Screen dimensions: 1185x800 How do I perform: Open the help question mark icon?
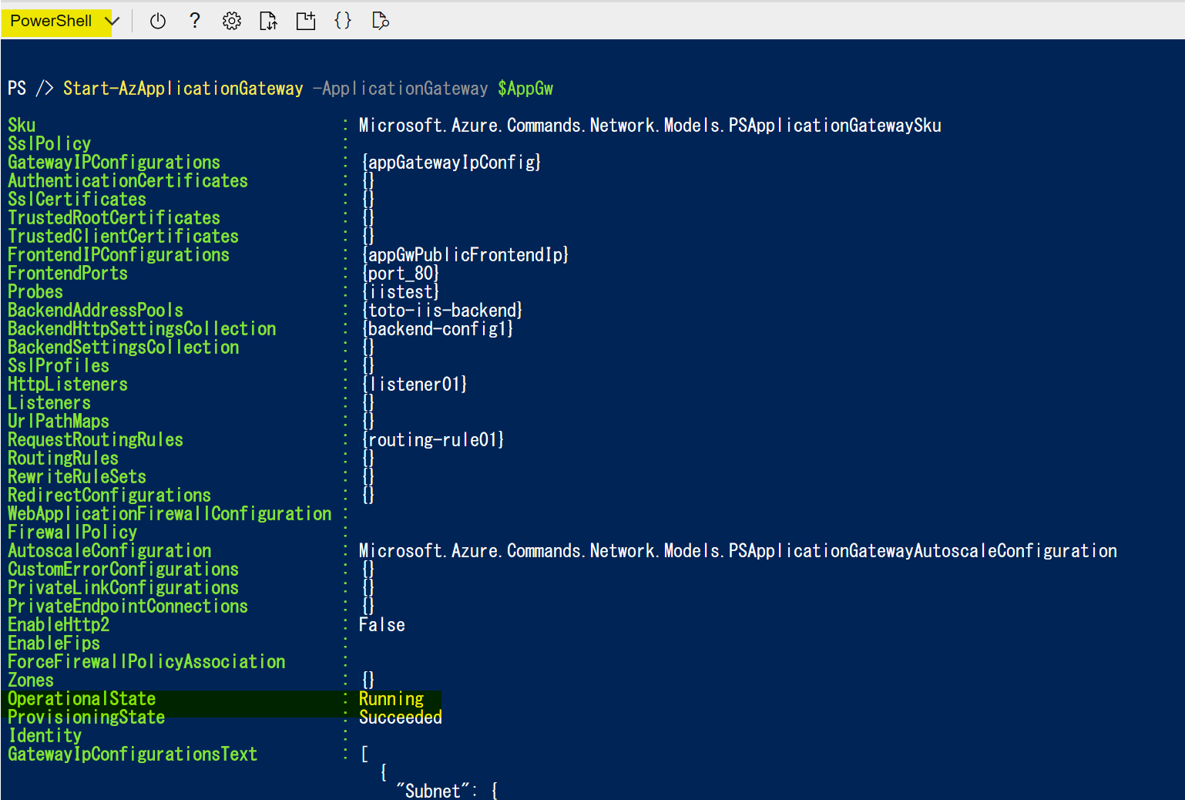[195, 21]
